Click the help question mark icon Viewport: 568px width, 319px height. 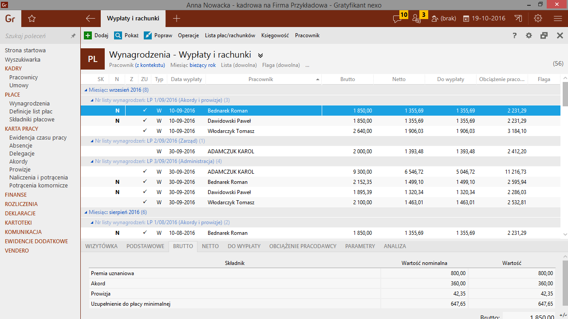click(x=515, y=35)
